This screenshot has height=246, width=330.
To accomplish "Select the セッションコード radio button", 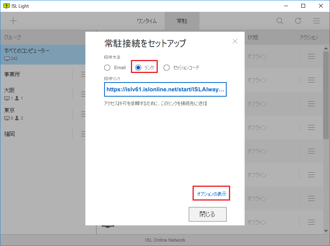I will tap(167, 68).
